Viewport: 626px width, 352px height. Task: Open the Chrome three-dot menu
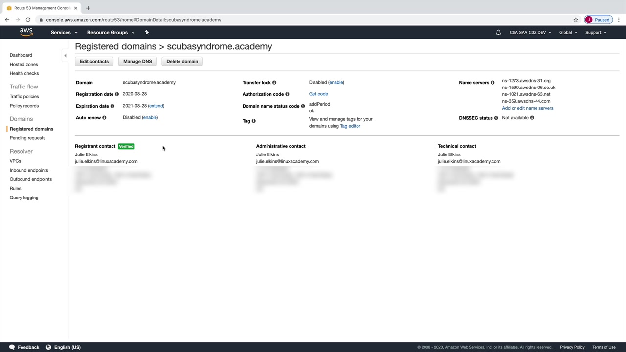619,20
